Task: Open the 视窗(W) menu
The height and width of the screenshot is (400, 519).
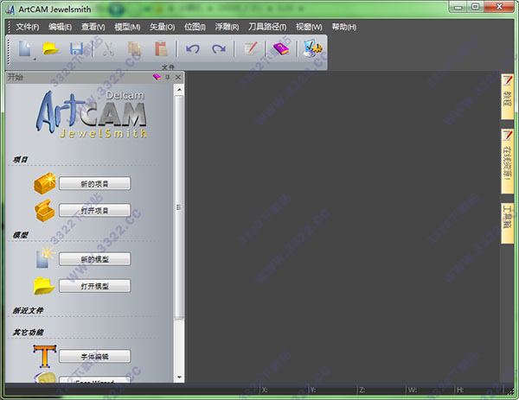Action: [x=309, y=27]
